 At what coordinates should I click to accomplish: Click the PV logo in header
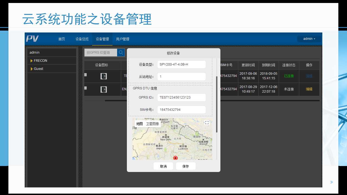[32, 39]
